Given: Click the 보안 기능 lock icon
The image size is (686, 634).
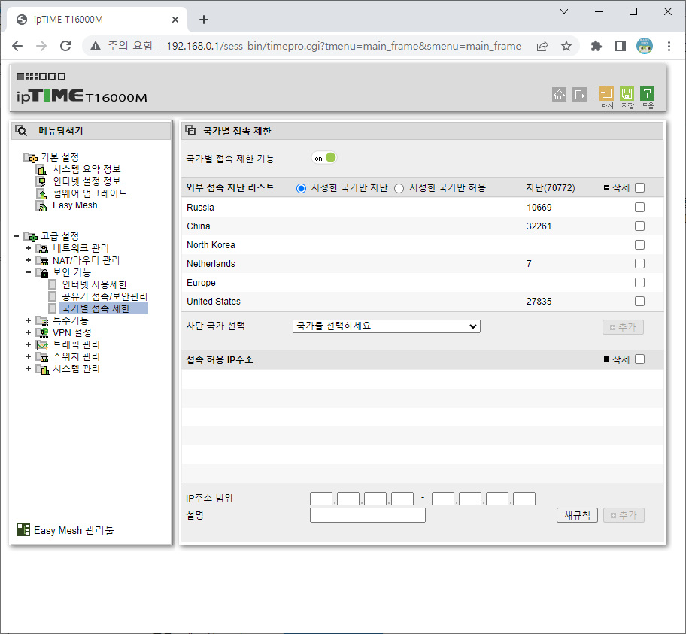Looking at the screenshot, I should click(42, 272).
